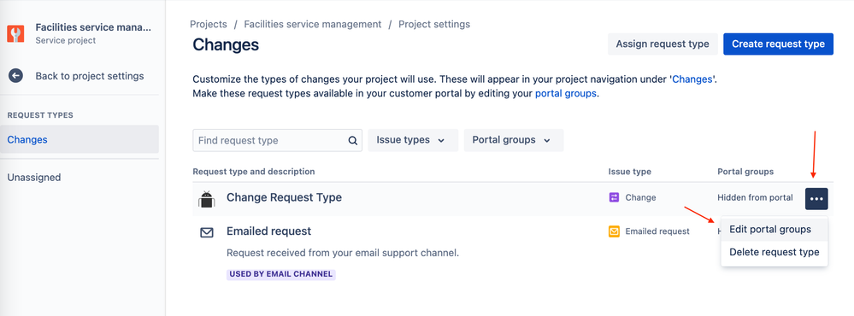Click the Create request type button
854x316 pixels.
click(778, 44)
